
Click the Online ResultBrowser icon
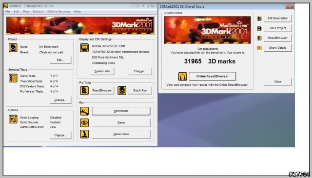182,77
